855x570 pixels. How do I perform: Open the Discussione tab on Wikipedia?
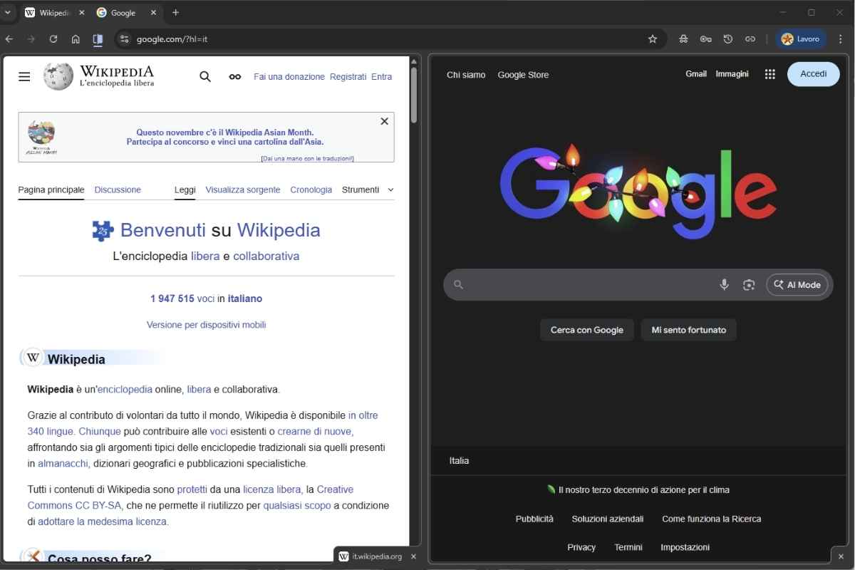coord(117,190)
